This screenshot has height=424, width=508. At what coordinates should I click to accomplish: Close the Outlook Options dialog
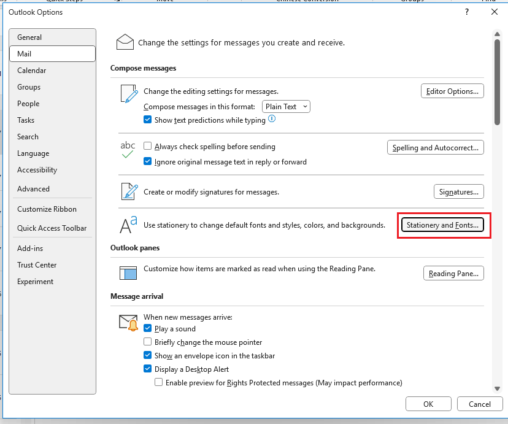[x=495, y=12]
